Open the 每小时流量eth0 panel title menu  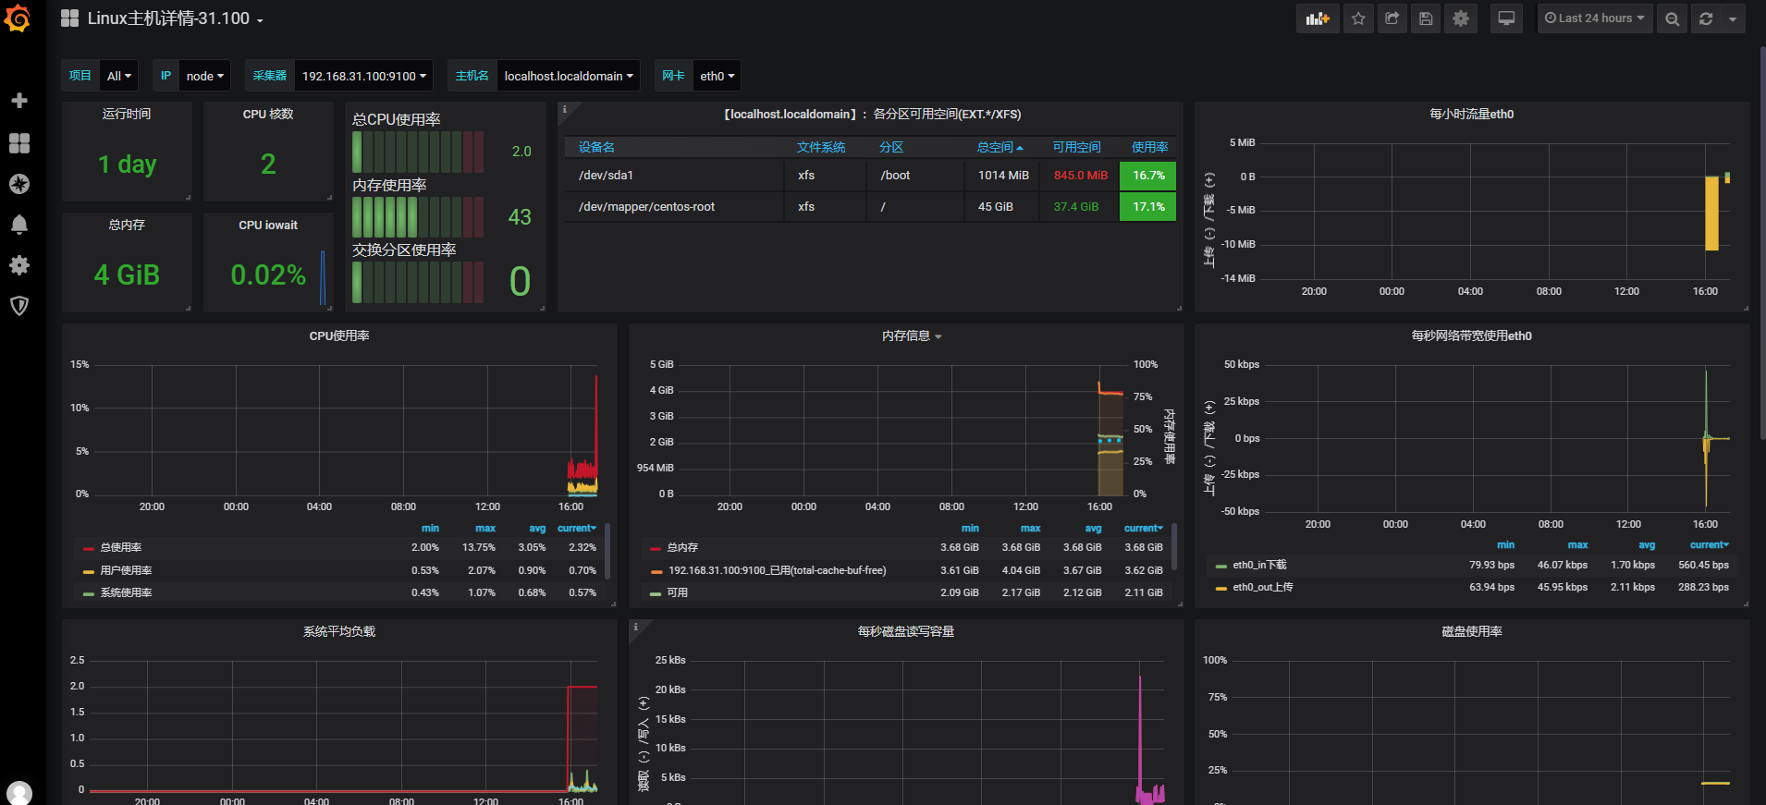1471,115
